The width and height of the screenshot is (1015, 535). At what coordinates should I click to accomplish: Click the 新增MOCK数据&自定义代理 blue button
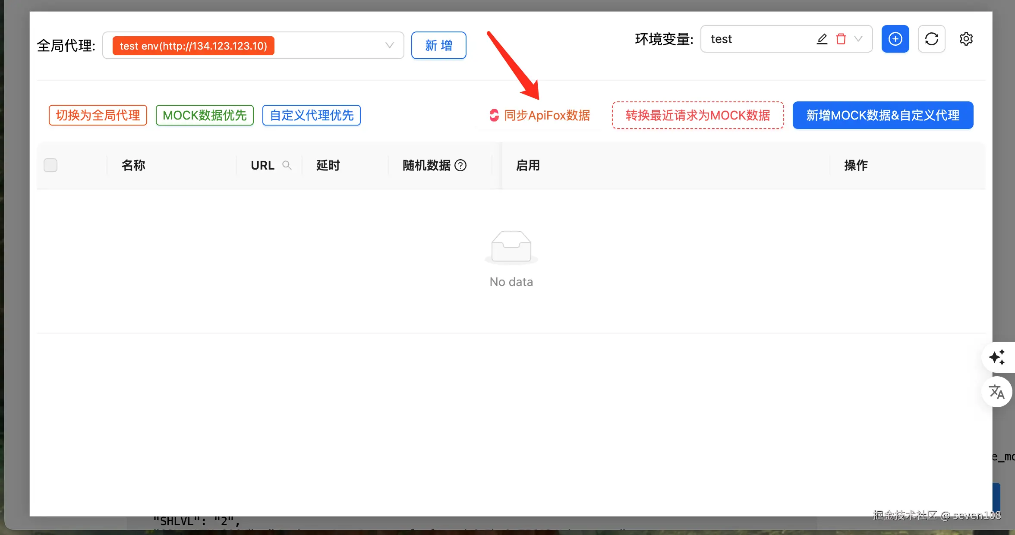coord(883,115)
